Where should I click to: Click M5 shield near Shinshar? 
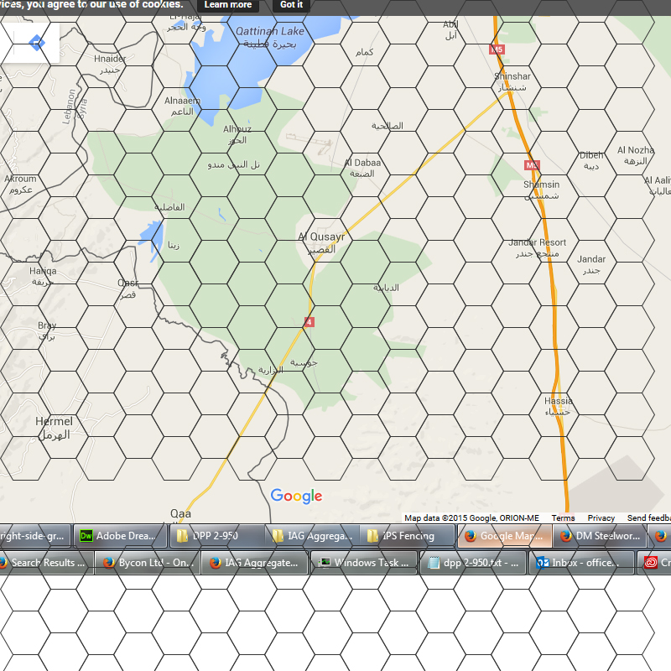(497, 49)
